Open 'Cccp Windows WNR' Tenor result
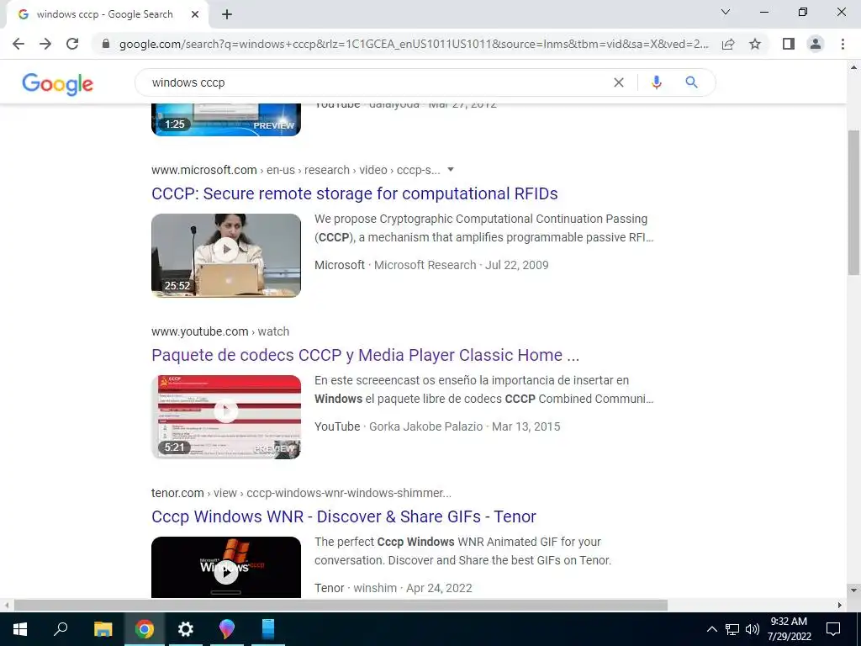 point(344,516)
